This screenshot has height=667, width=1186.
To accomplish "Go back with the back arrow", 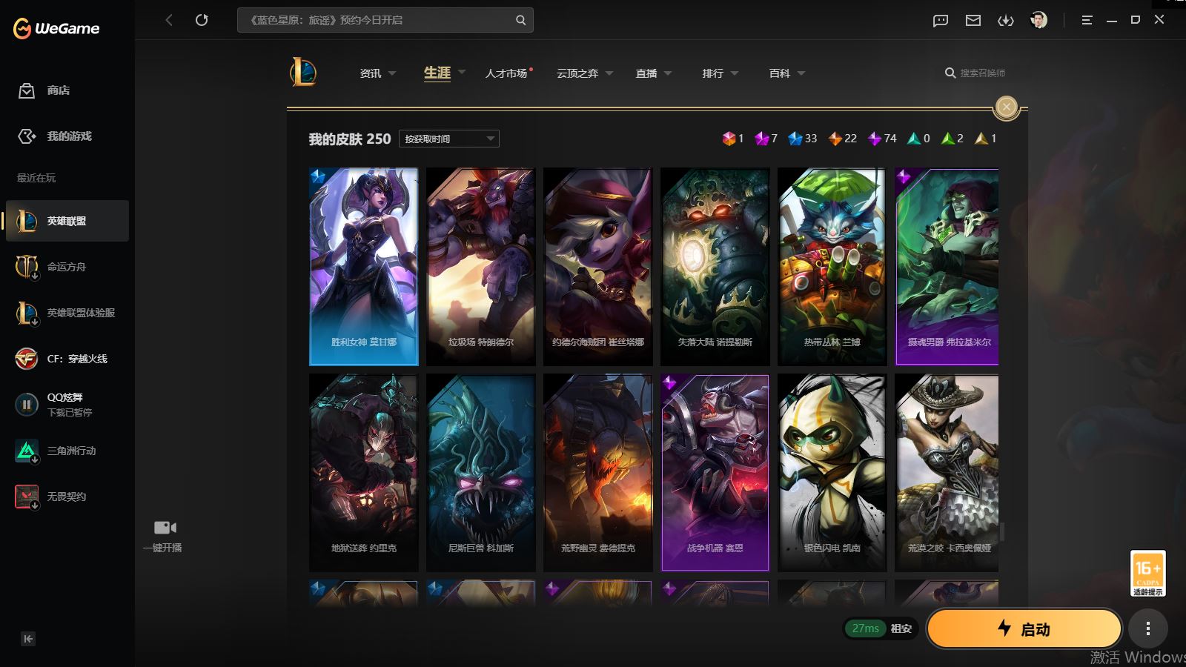I will point(169,20).
